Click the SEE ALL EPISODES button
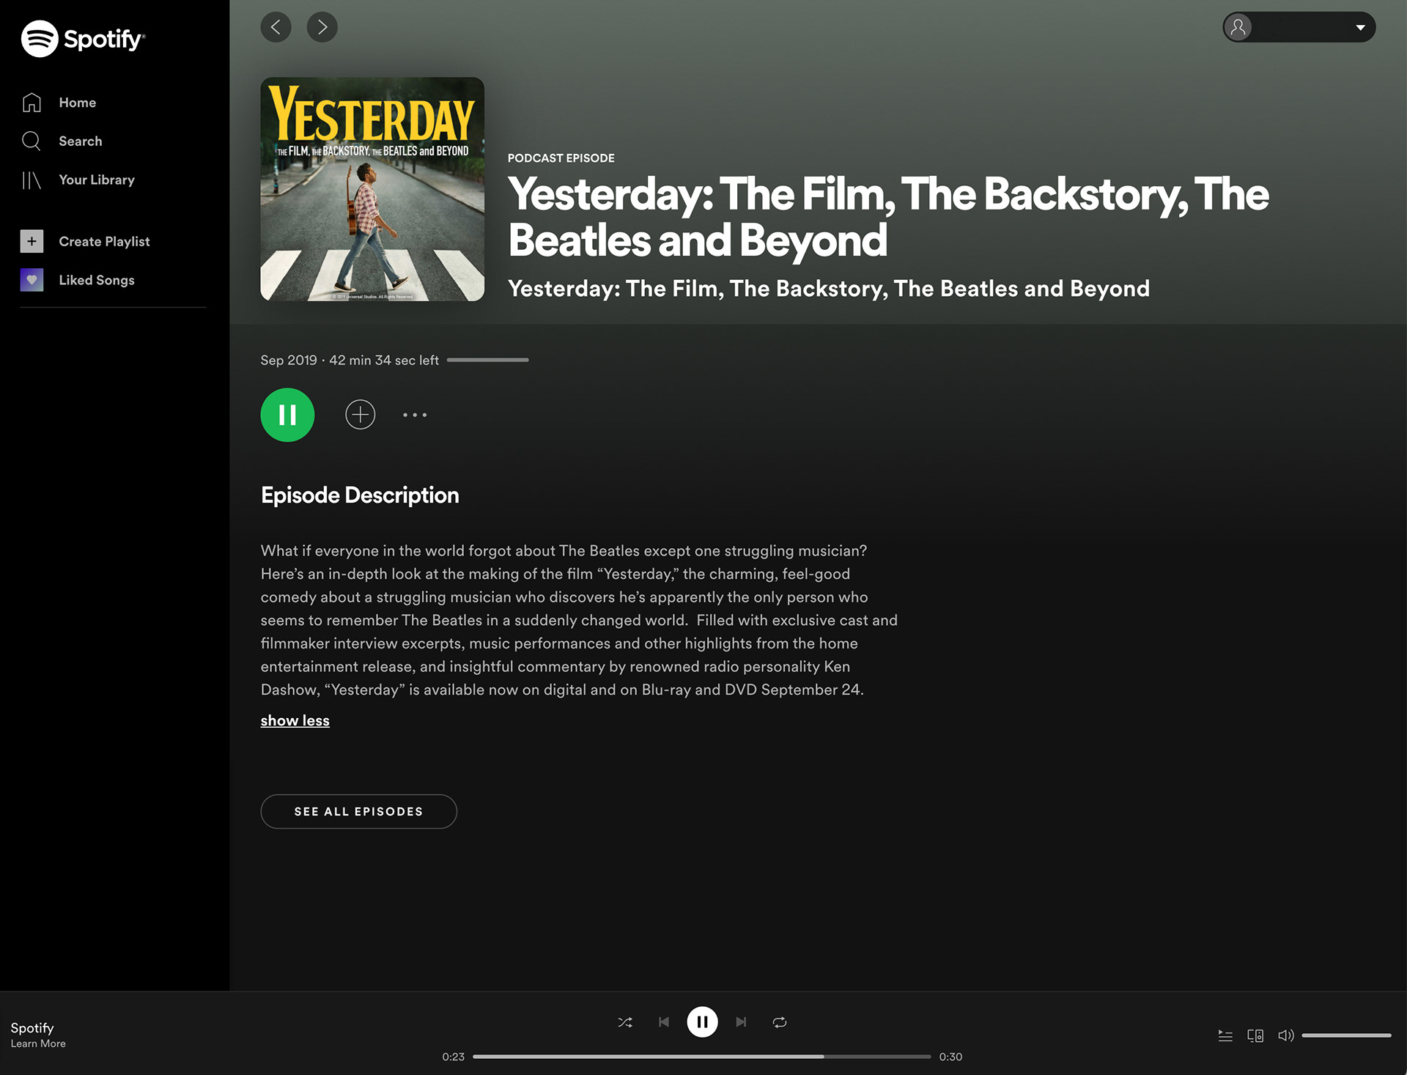The image size is (1407, 1075). (x=358, y=811)
